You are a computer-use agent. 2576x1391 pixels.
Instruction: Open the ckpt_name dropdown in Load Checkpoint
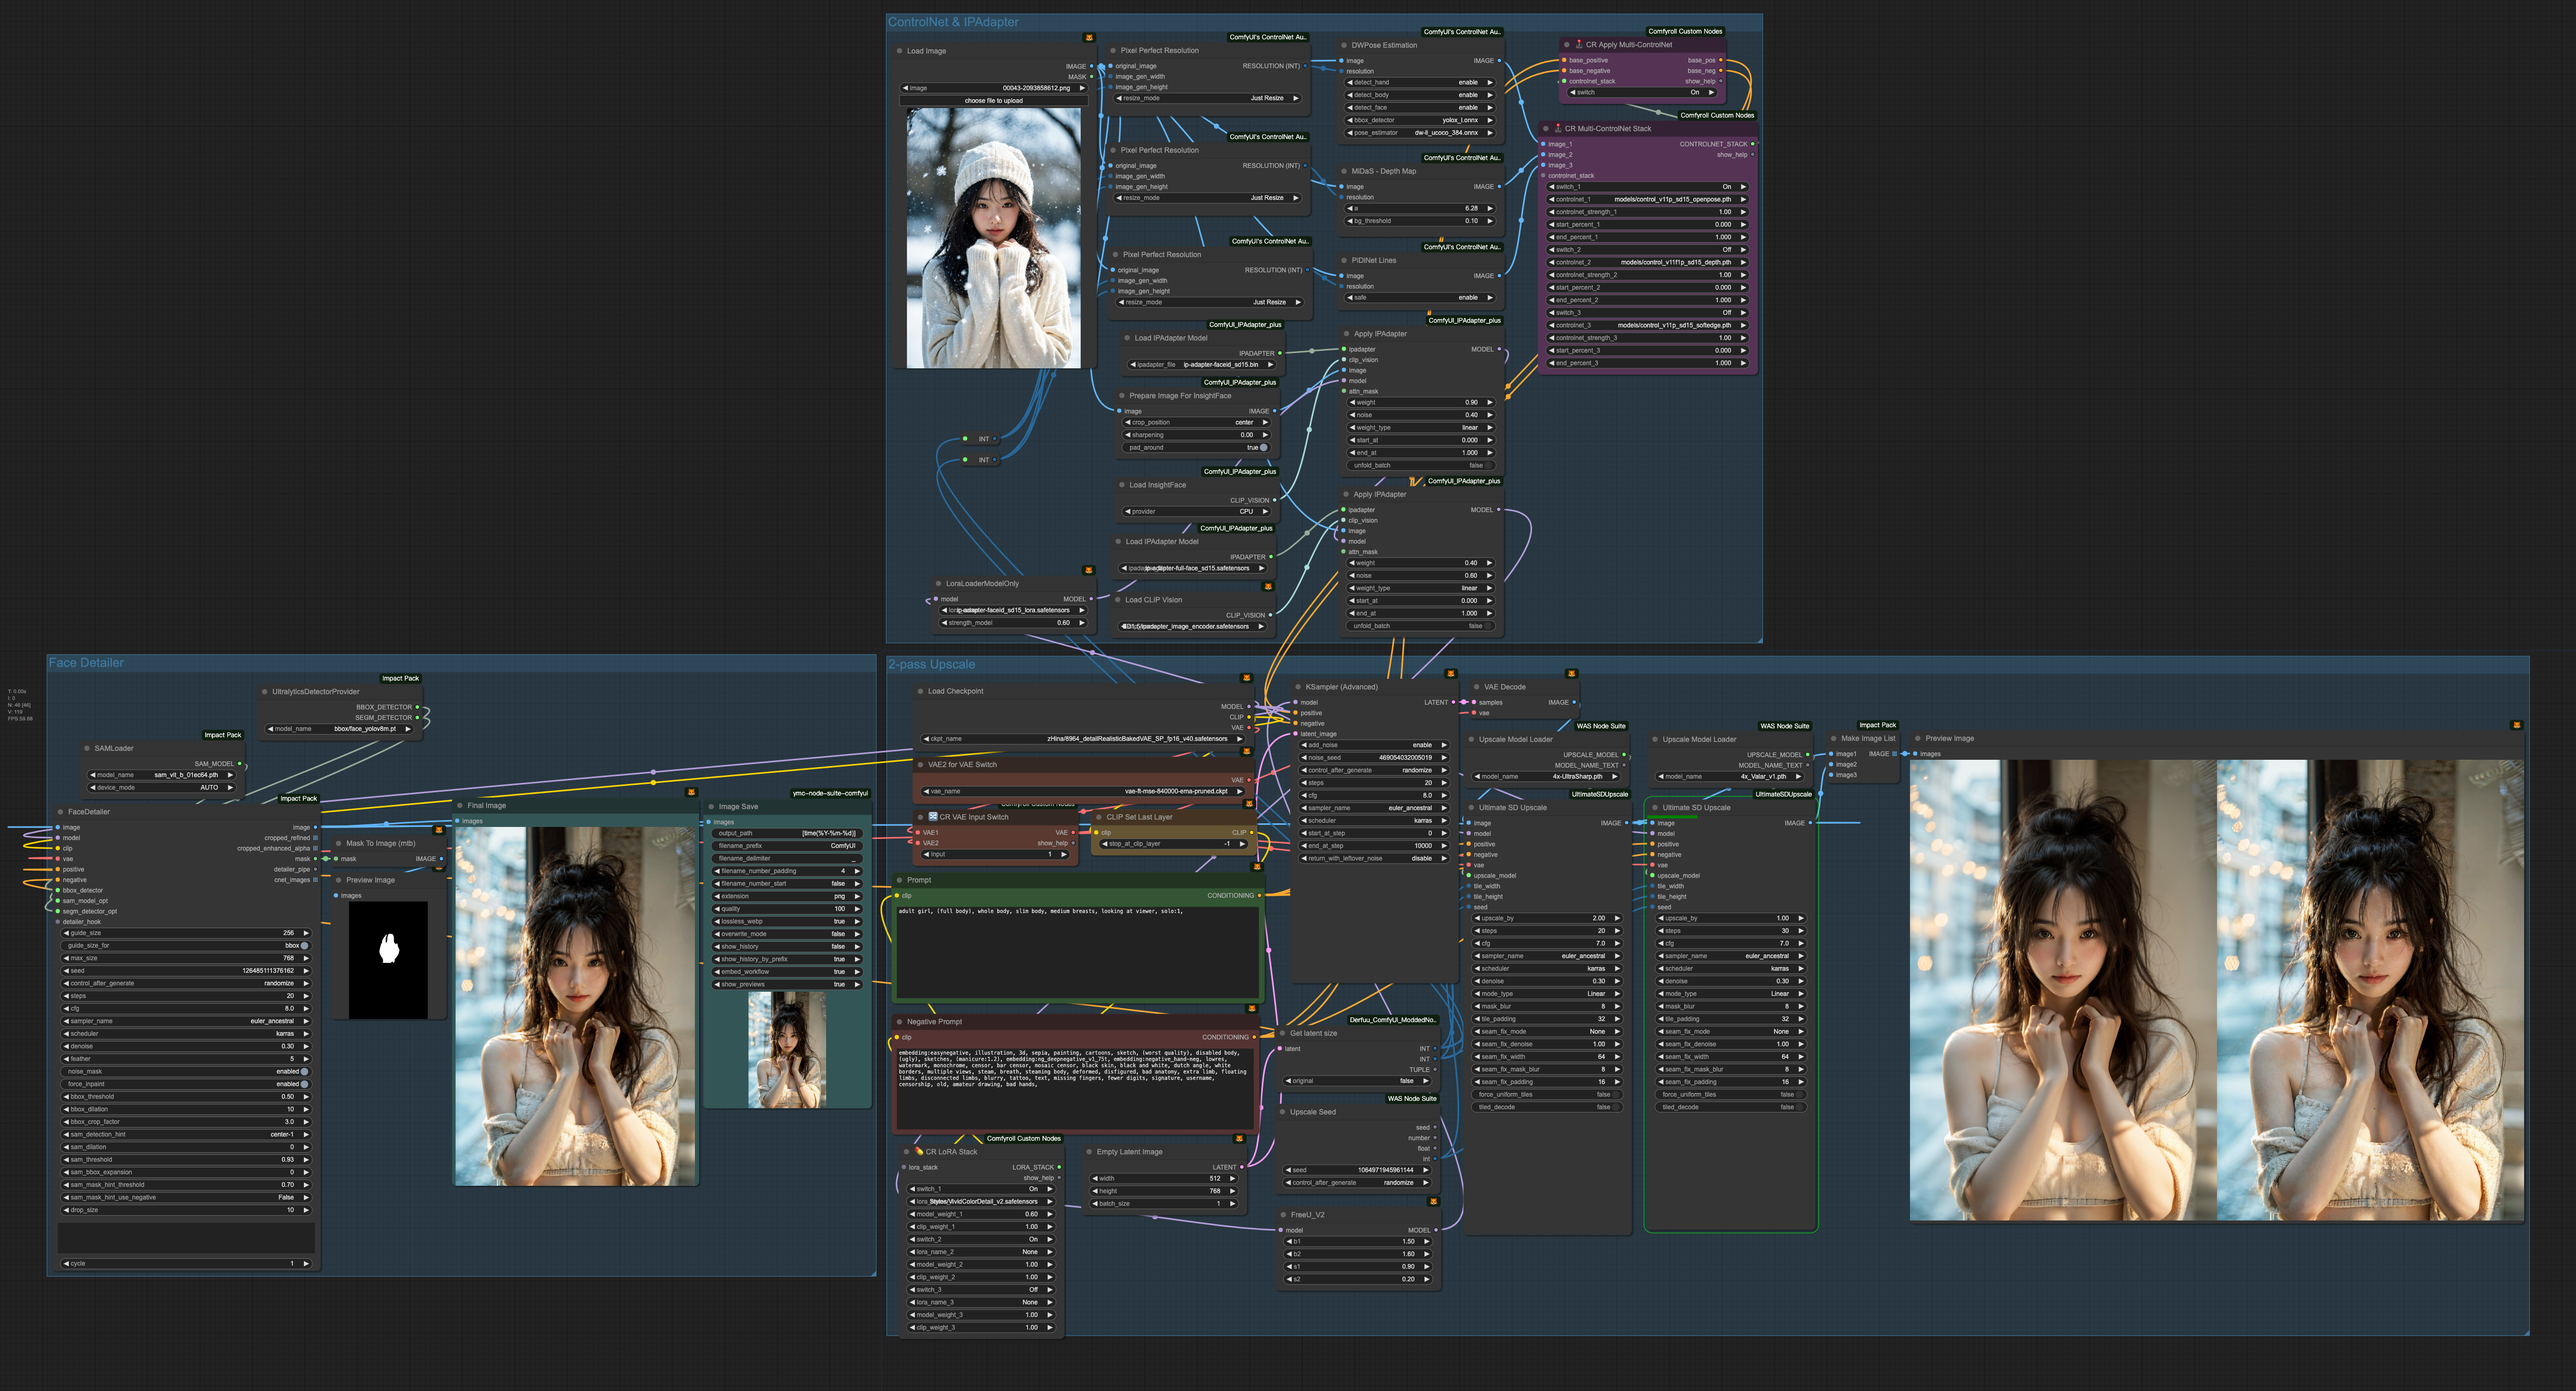[1083, 739]
